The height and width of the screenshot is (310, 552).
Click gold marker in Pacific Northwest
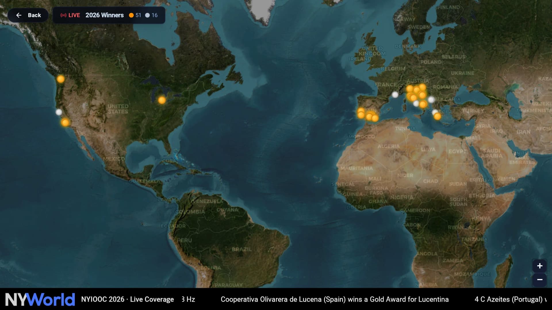61,79
